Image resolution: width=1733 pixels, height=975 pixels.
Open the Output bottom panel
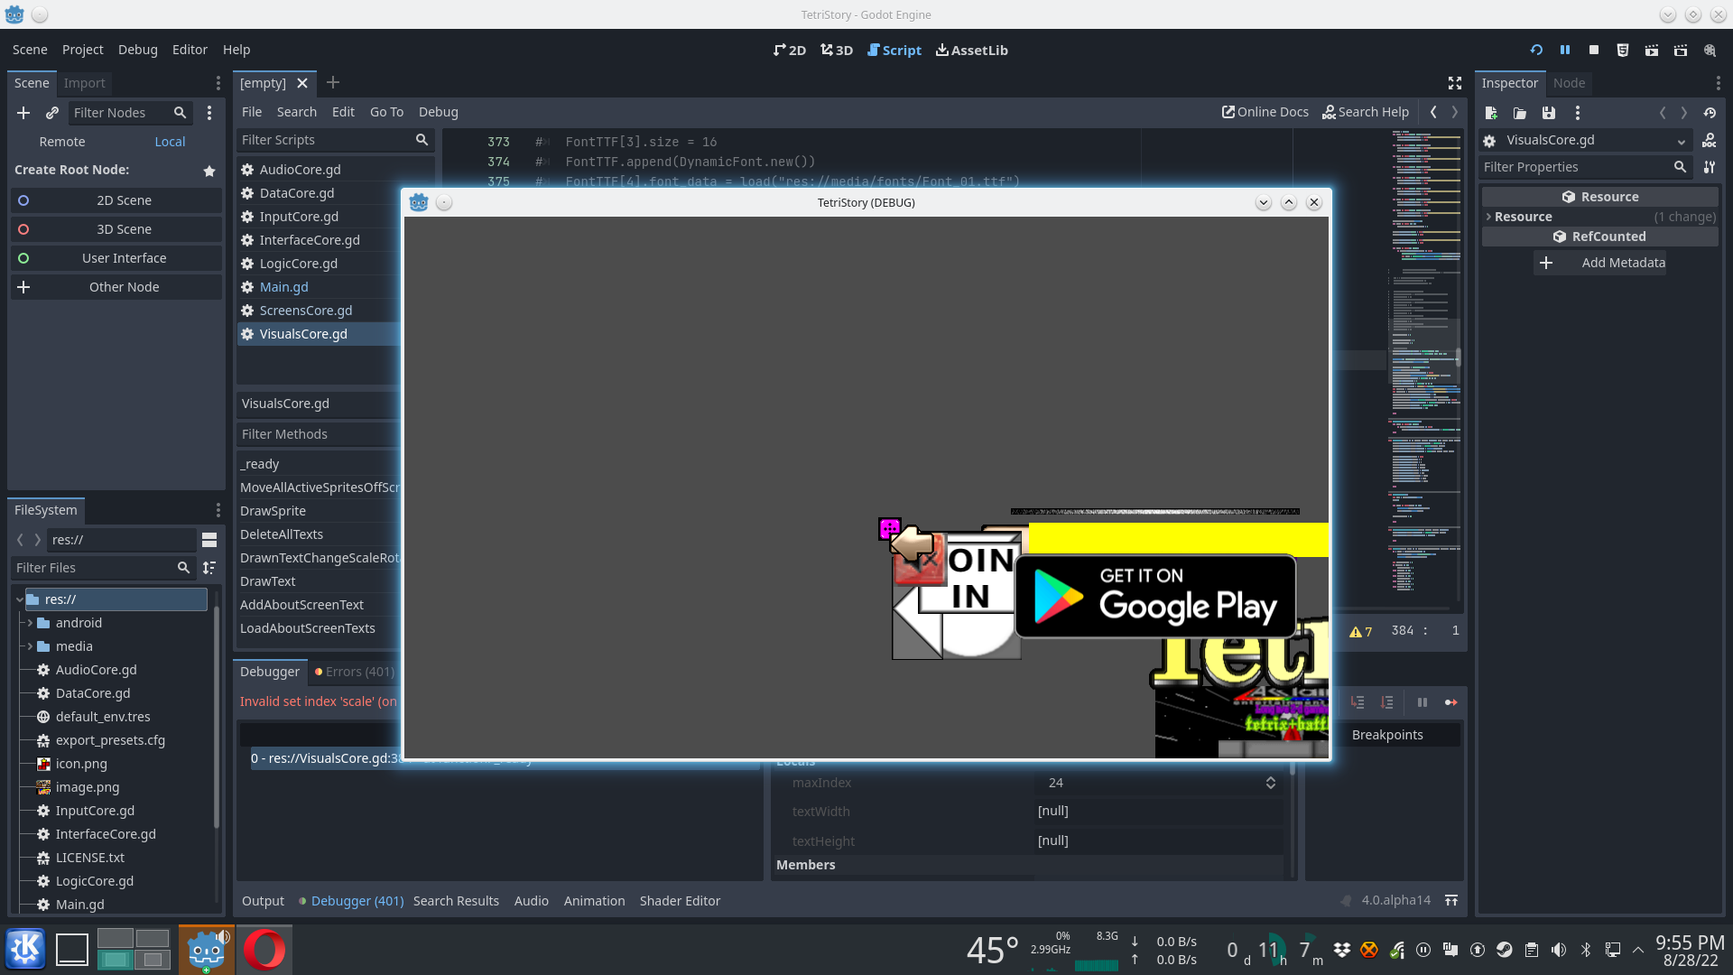click(x=263, y=901)
